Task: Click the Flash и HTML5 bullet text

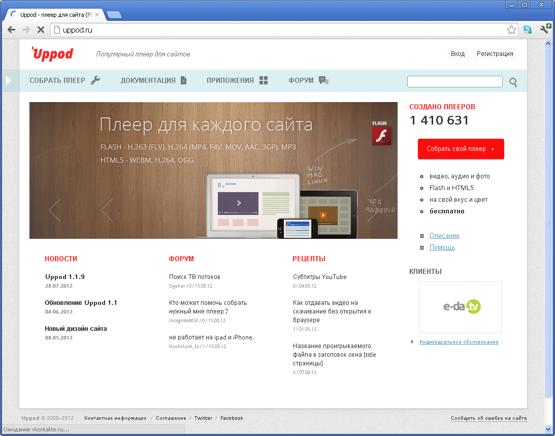Action: coord(451,188)
